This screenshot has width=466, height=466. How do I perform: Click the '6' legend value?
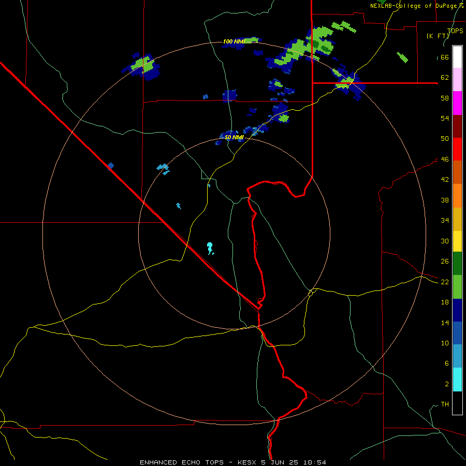pyautogui.click(x=446, y=363)
